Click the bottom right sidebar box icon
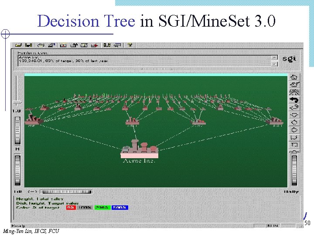Image resolution: width=314 pixels, height=236 pixels. pos(294,145)
